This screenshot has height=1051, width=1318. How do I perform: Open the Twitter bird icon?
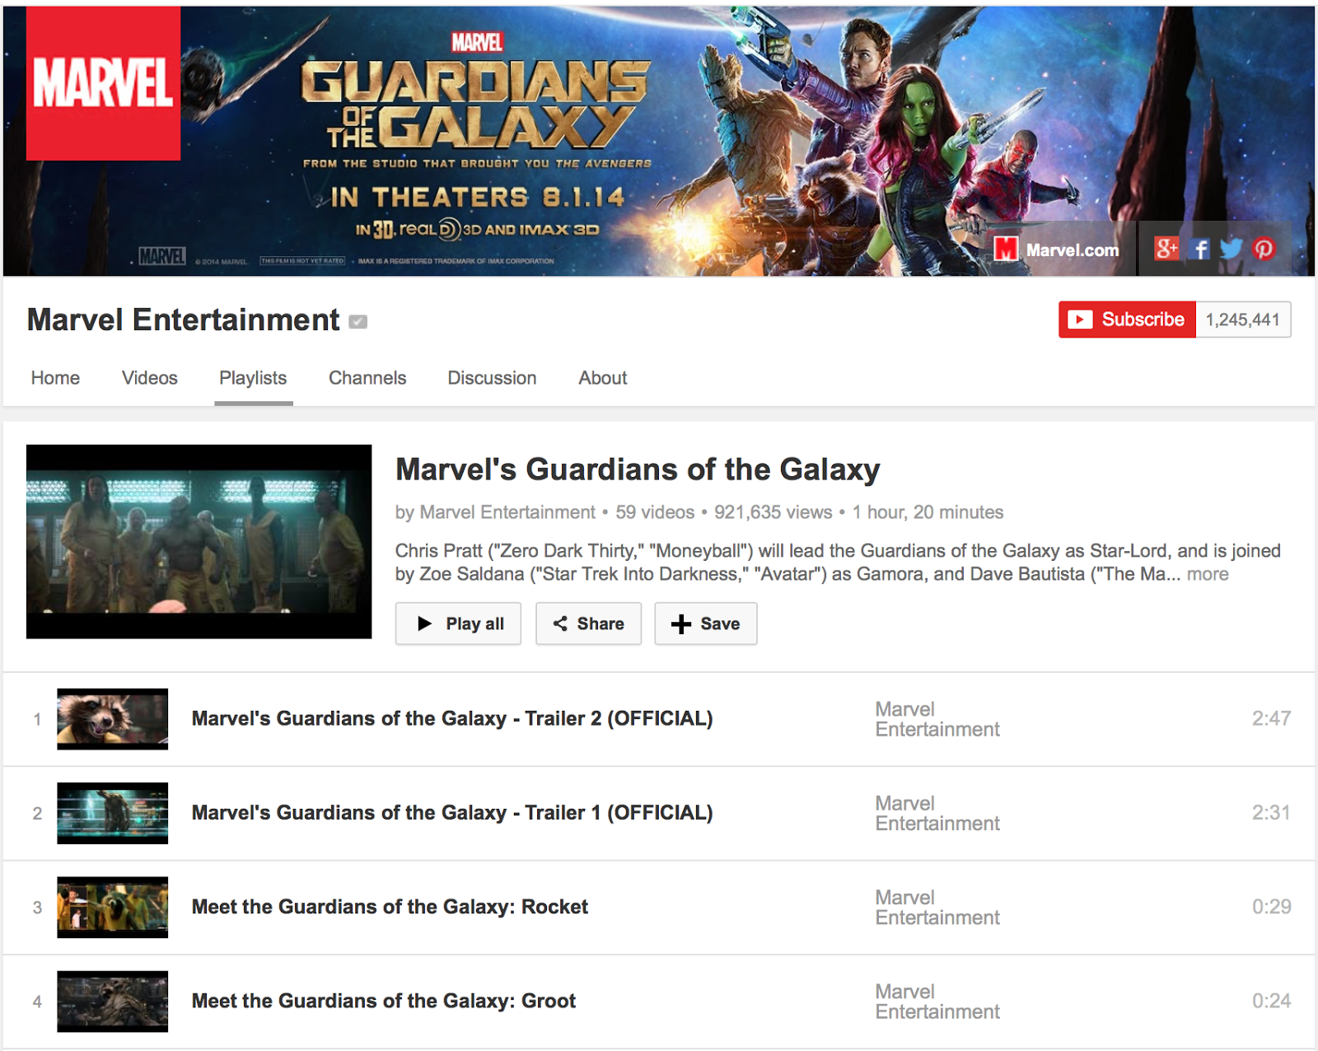click(1232, 248)
